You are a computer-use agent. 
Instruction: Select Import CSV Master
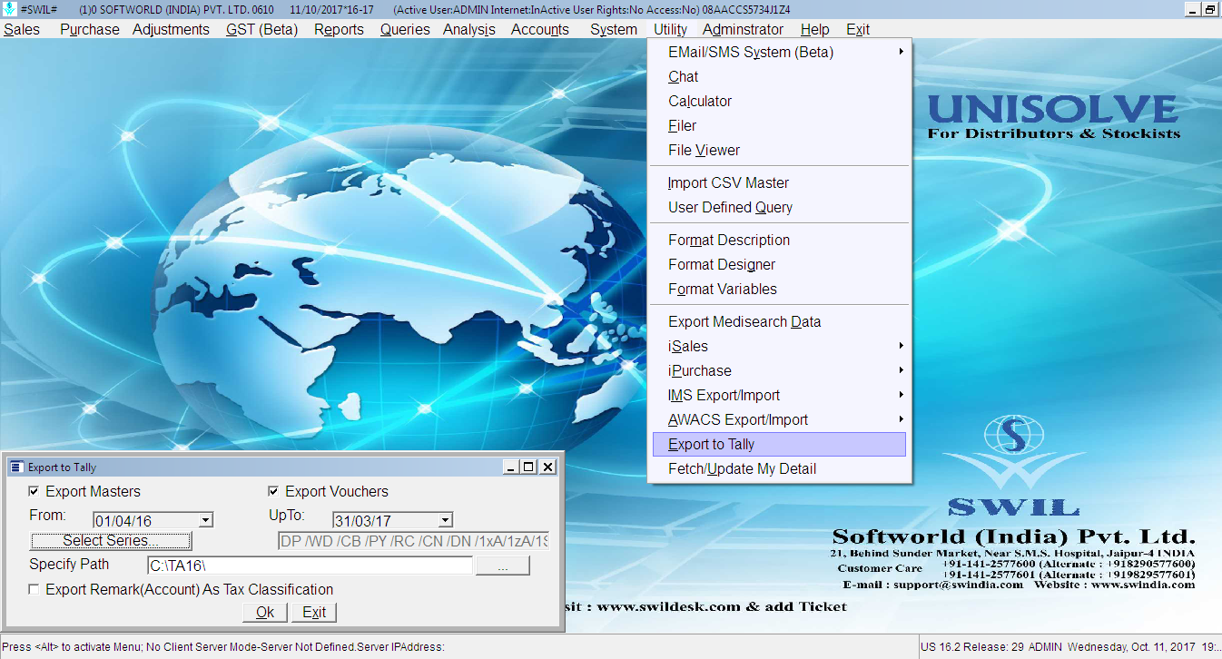(780, 183)
